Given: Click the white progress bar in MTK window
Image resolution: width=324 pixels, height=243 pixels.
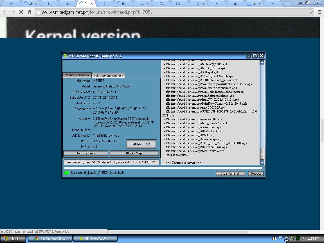Looking at the screenshot, I should 163,168.
